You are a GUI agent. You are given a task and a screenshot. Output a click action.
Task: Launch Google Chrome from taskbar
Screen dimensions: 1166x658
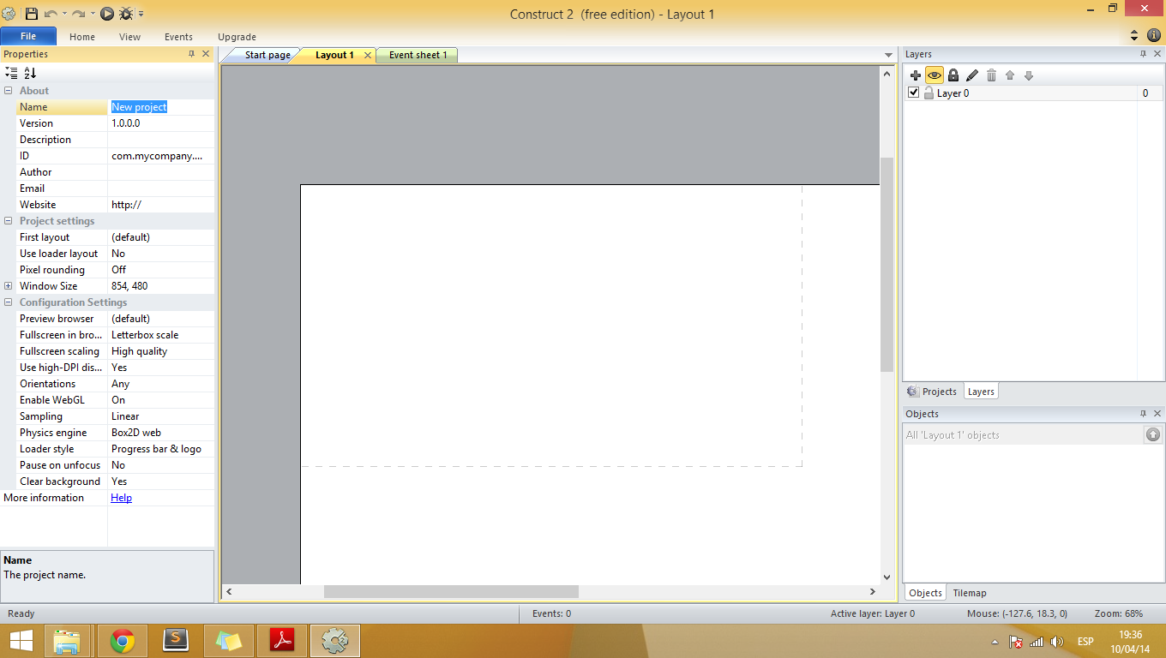(x=123, y=641)
